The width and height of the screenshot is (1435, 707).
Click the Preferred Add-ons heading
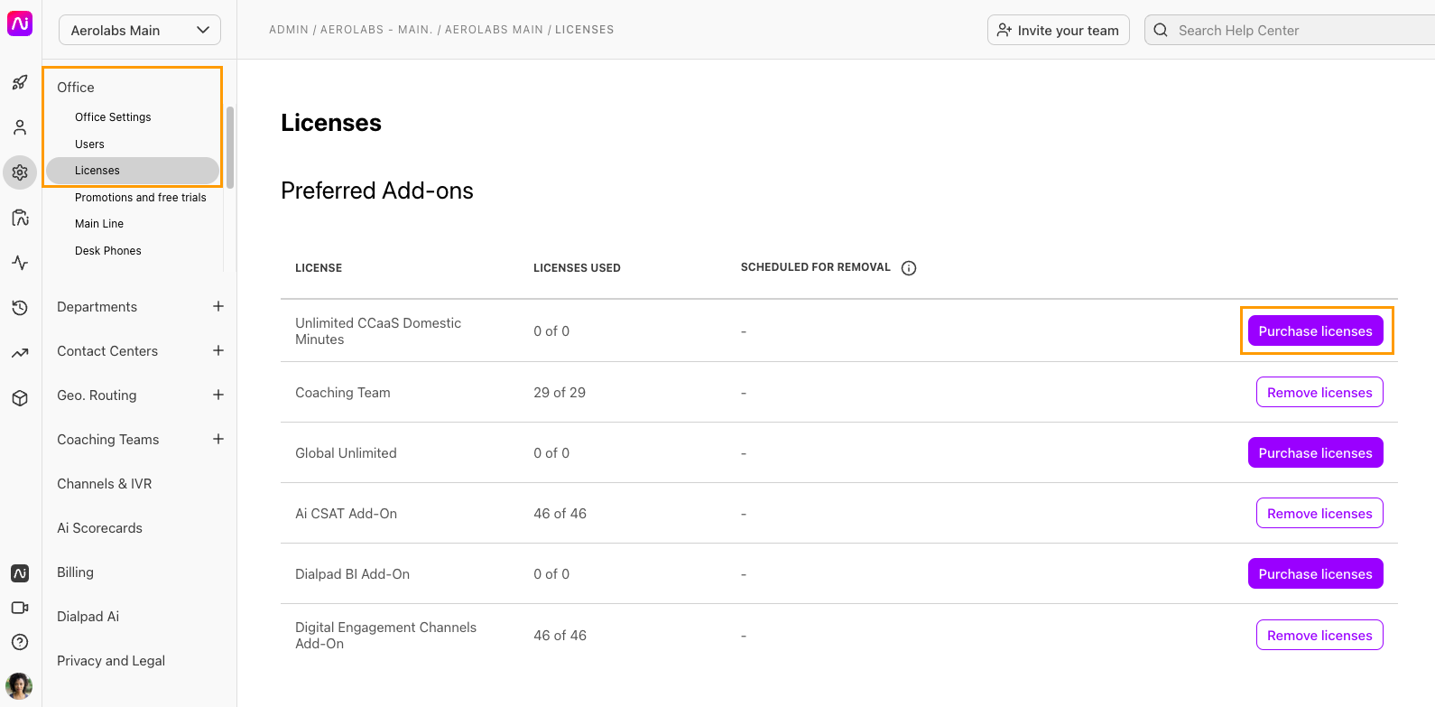click(377, 191)
